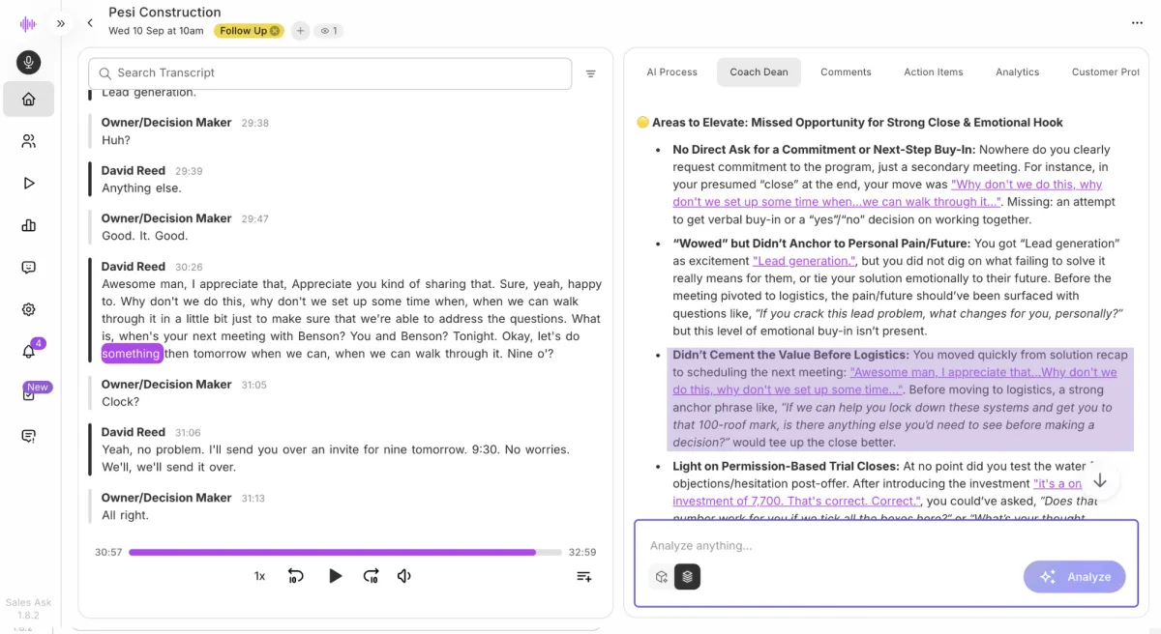Play the call recording
The width and height of the screenshot is (1161, 634).
(x=335, y=576)
